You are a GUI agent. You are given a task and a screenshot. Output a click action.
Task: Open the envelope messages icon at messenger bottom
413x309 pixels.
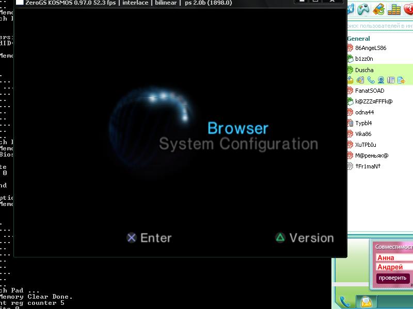367,302
